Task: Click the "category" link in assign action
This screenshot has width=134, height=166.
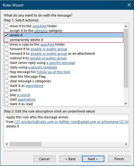Action: (41, 31)
